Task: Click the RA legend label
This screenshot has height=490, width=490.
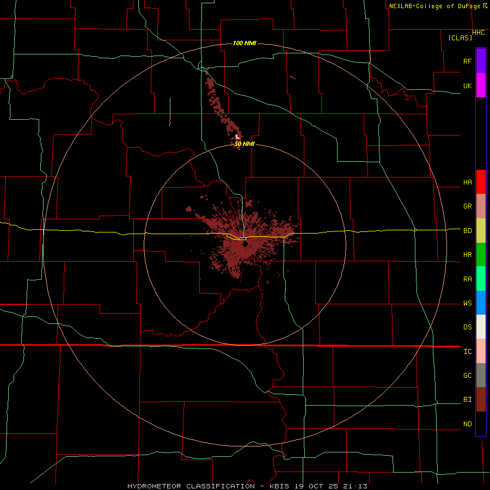Action: 467,279
